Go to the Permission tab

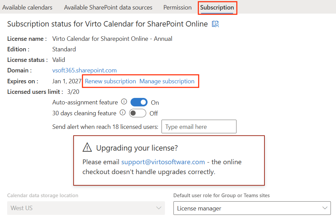click(x=177, y=7)
